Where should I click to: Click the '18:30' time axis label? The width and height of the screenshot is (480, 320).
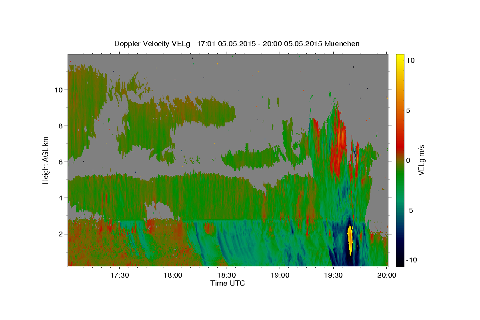(227, 275)
